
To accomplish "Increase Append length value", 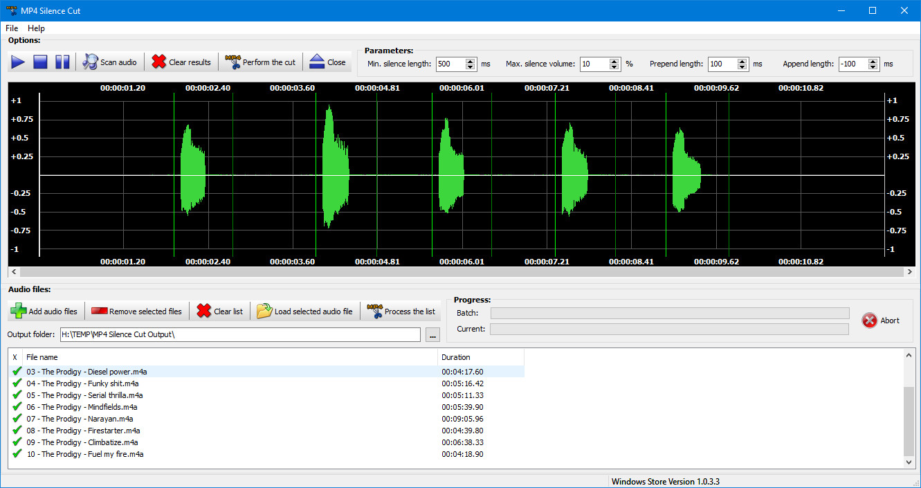I will pyautogui.click(x=873, y=60).
